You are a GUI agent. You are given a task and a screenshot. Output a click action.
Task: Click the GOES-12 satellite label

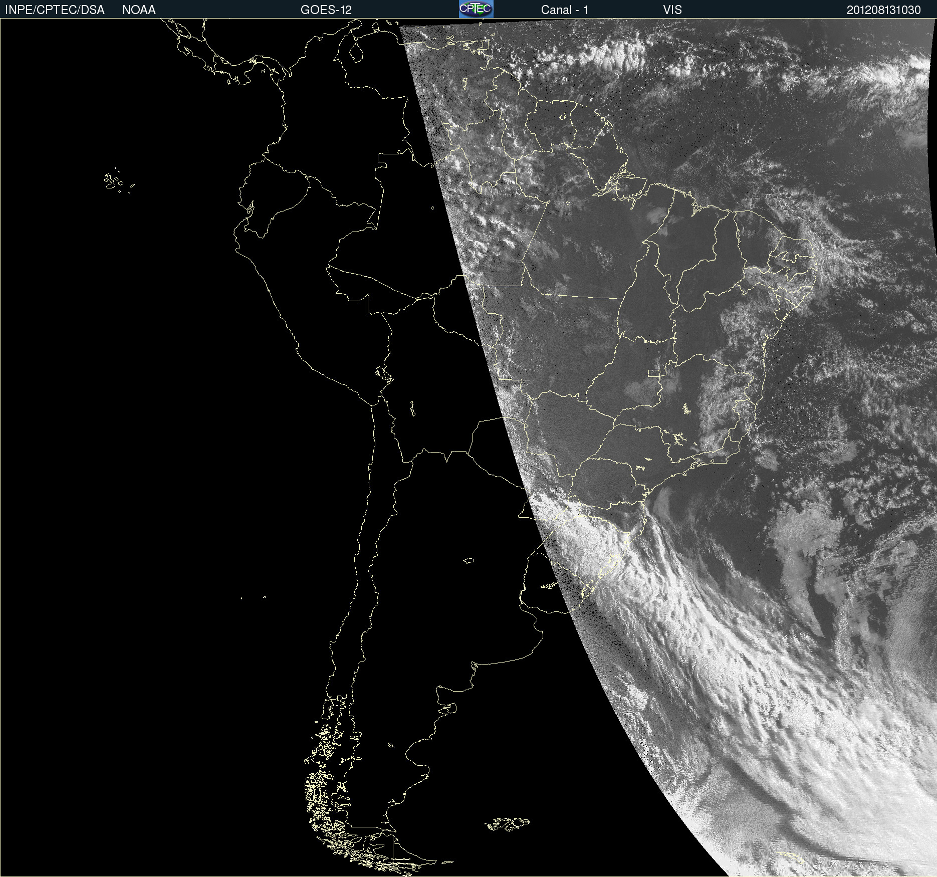326,10
